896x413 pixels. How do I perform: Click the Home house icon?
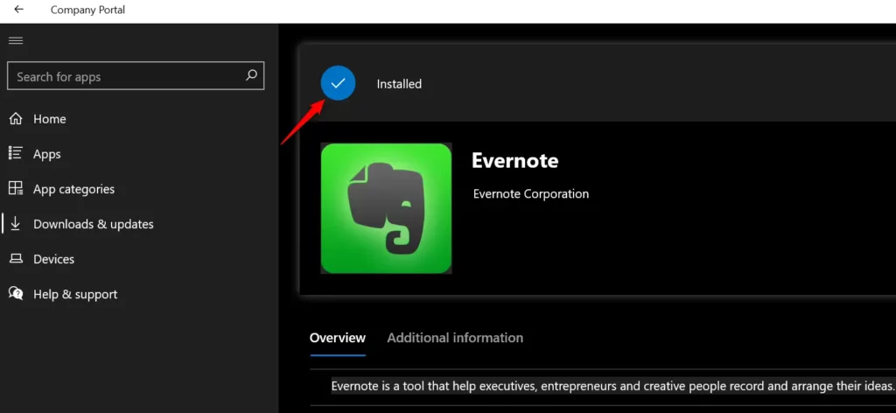pyautogui.click(x=16, y=119)
